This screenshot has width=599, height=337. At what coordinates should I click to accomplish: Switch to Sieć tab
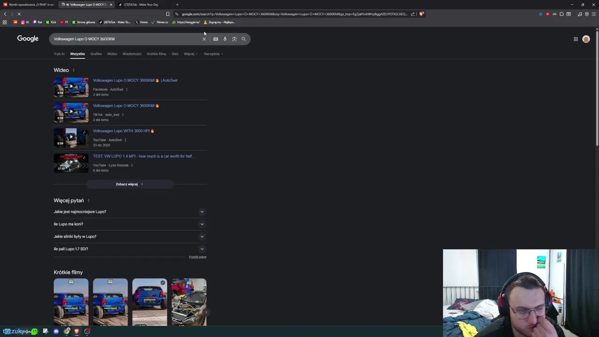click(175, 54)
